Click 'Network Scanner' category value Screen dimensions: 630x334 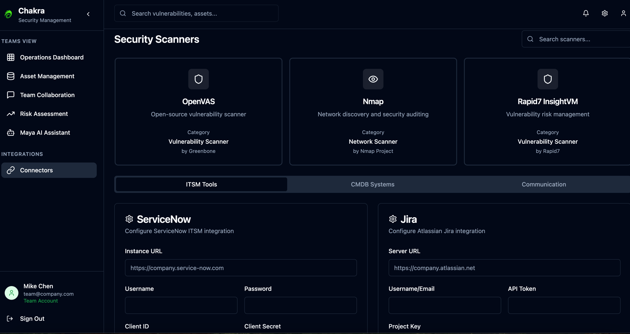(x=373, y=142)
